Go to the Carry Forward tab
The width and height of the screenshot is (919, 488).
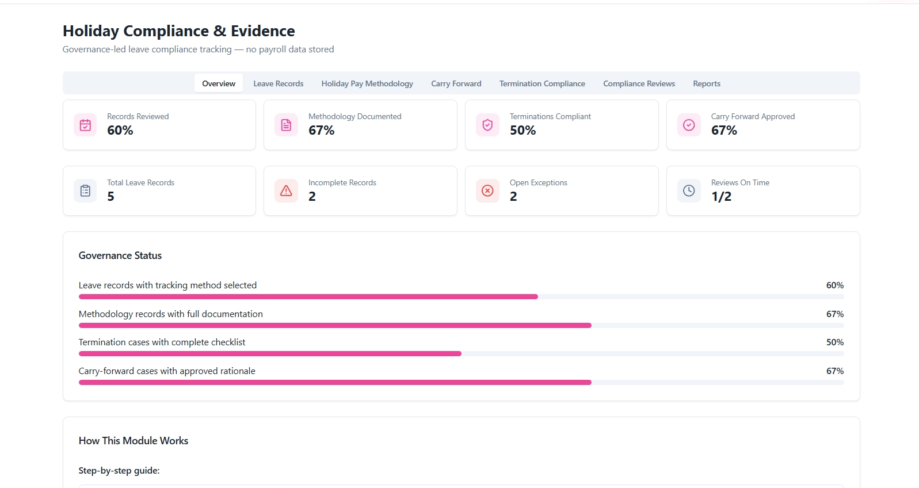click(456, 83)
